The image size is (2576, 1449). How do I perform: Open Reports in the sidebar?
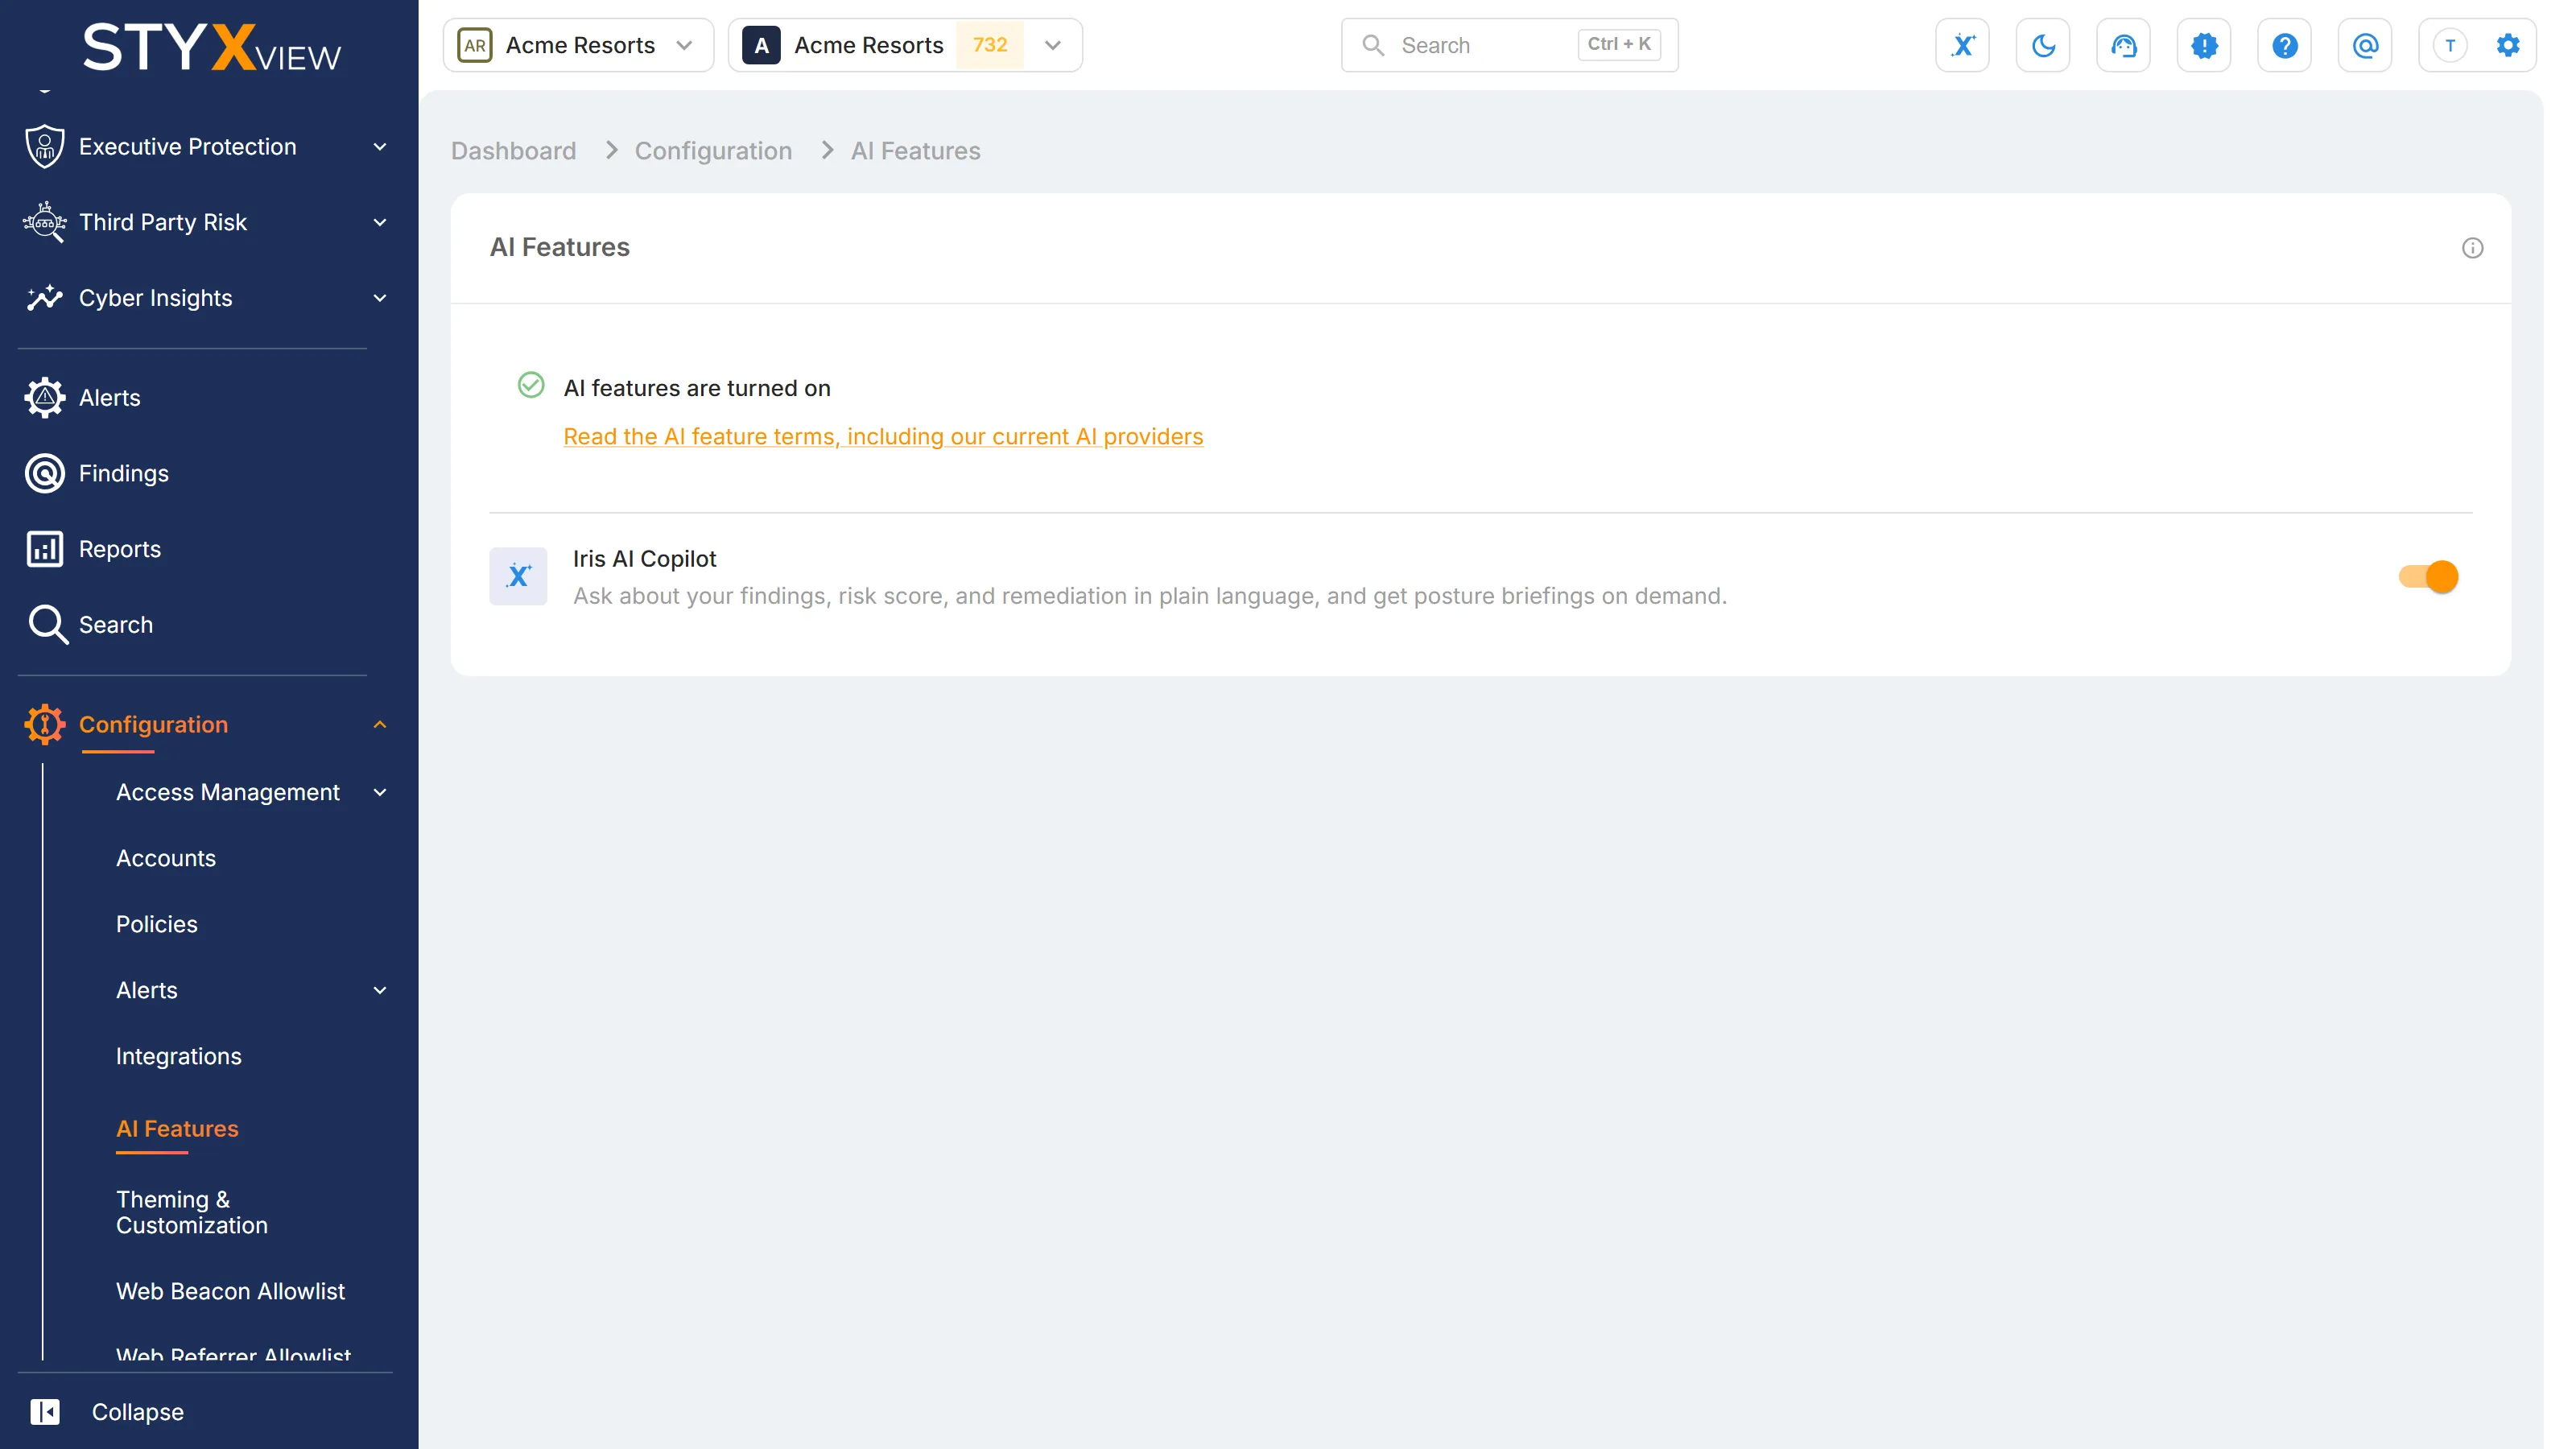(120, 549)
